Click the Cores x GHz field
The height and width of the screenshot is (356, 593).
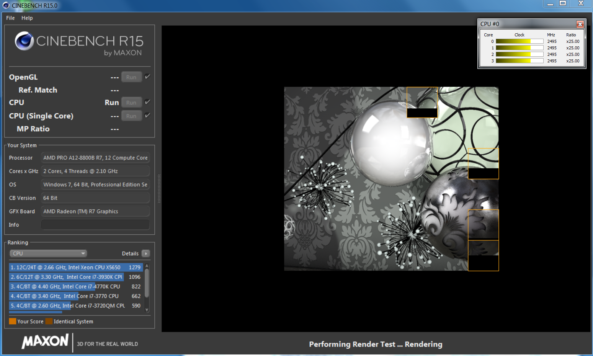point(95,171)
